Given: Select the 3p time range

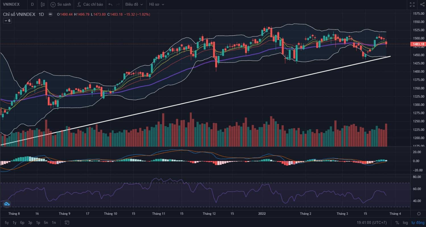Looking at the screenshot, I should [30, 222].
